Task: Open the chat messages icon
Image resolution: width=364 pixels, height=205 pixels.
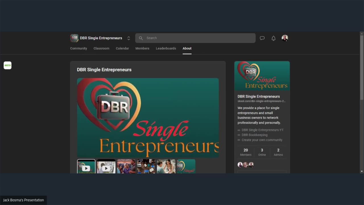Action: pos(262,38)
